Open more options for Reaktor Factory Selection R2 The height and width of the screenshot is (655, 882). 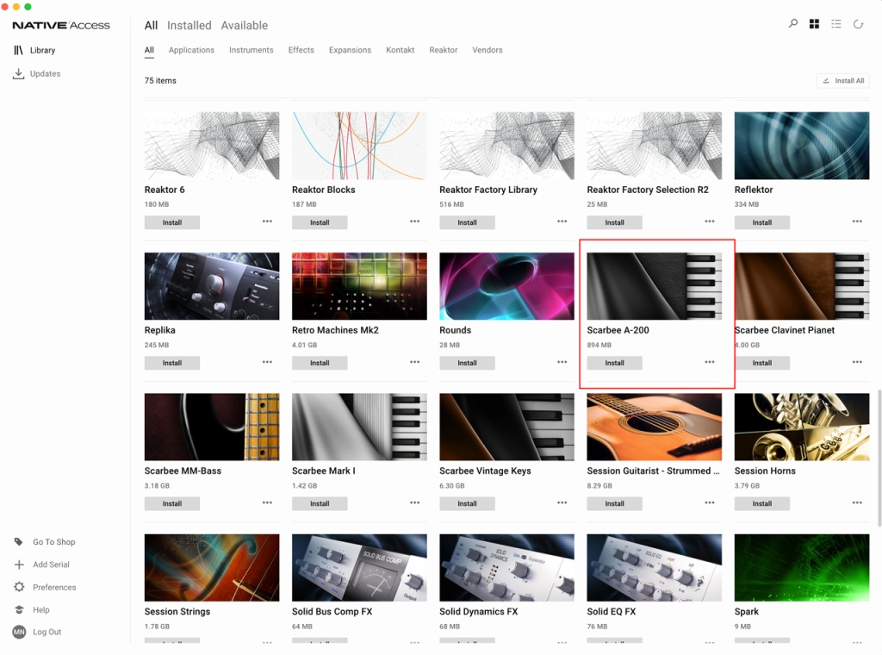click(710, 221)
